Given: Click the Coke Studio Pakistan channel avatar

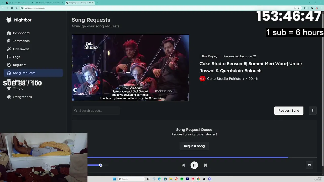Looking at the screenshot, I should click(x=202, y=79).
